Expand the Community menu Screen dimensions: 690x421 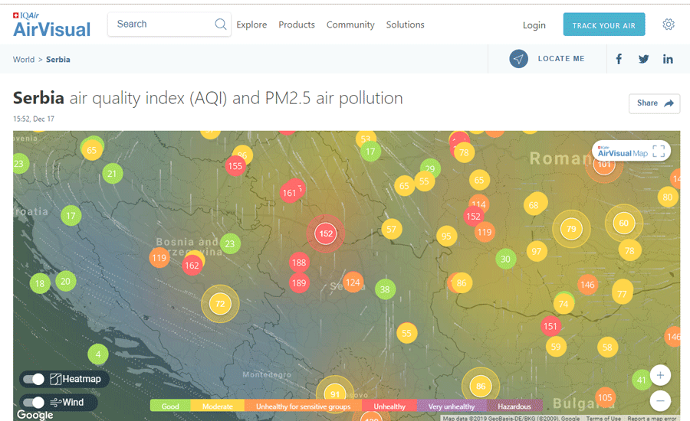(350, 24)
